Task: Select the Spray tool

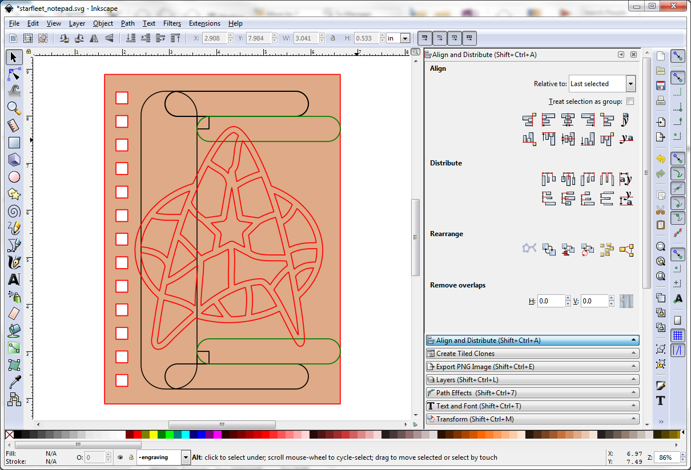Action: coord(14,297)
